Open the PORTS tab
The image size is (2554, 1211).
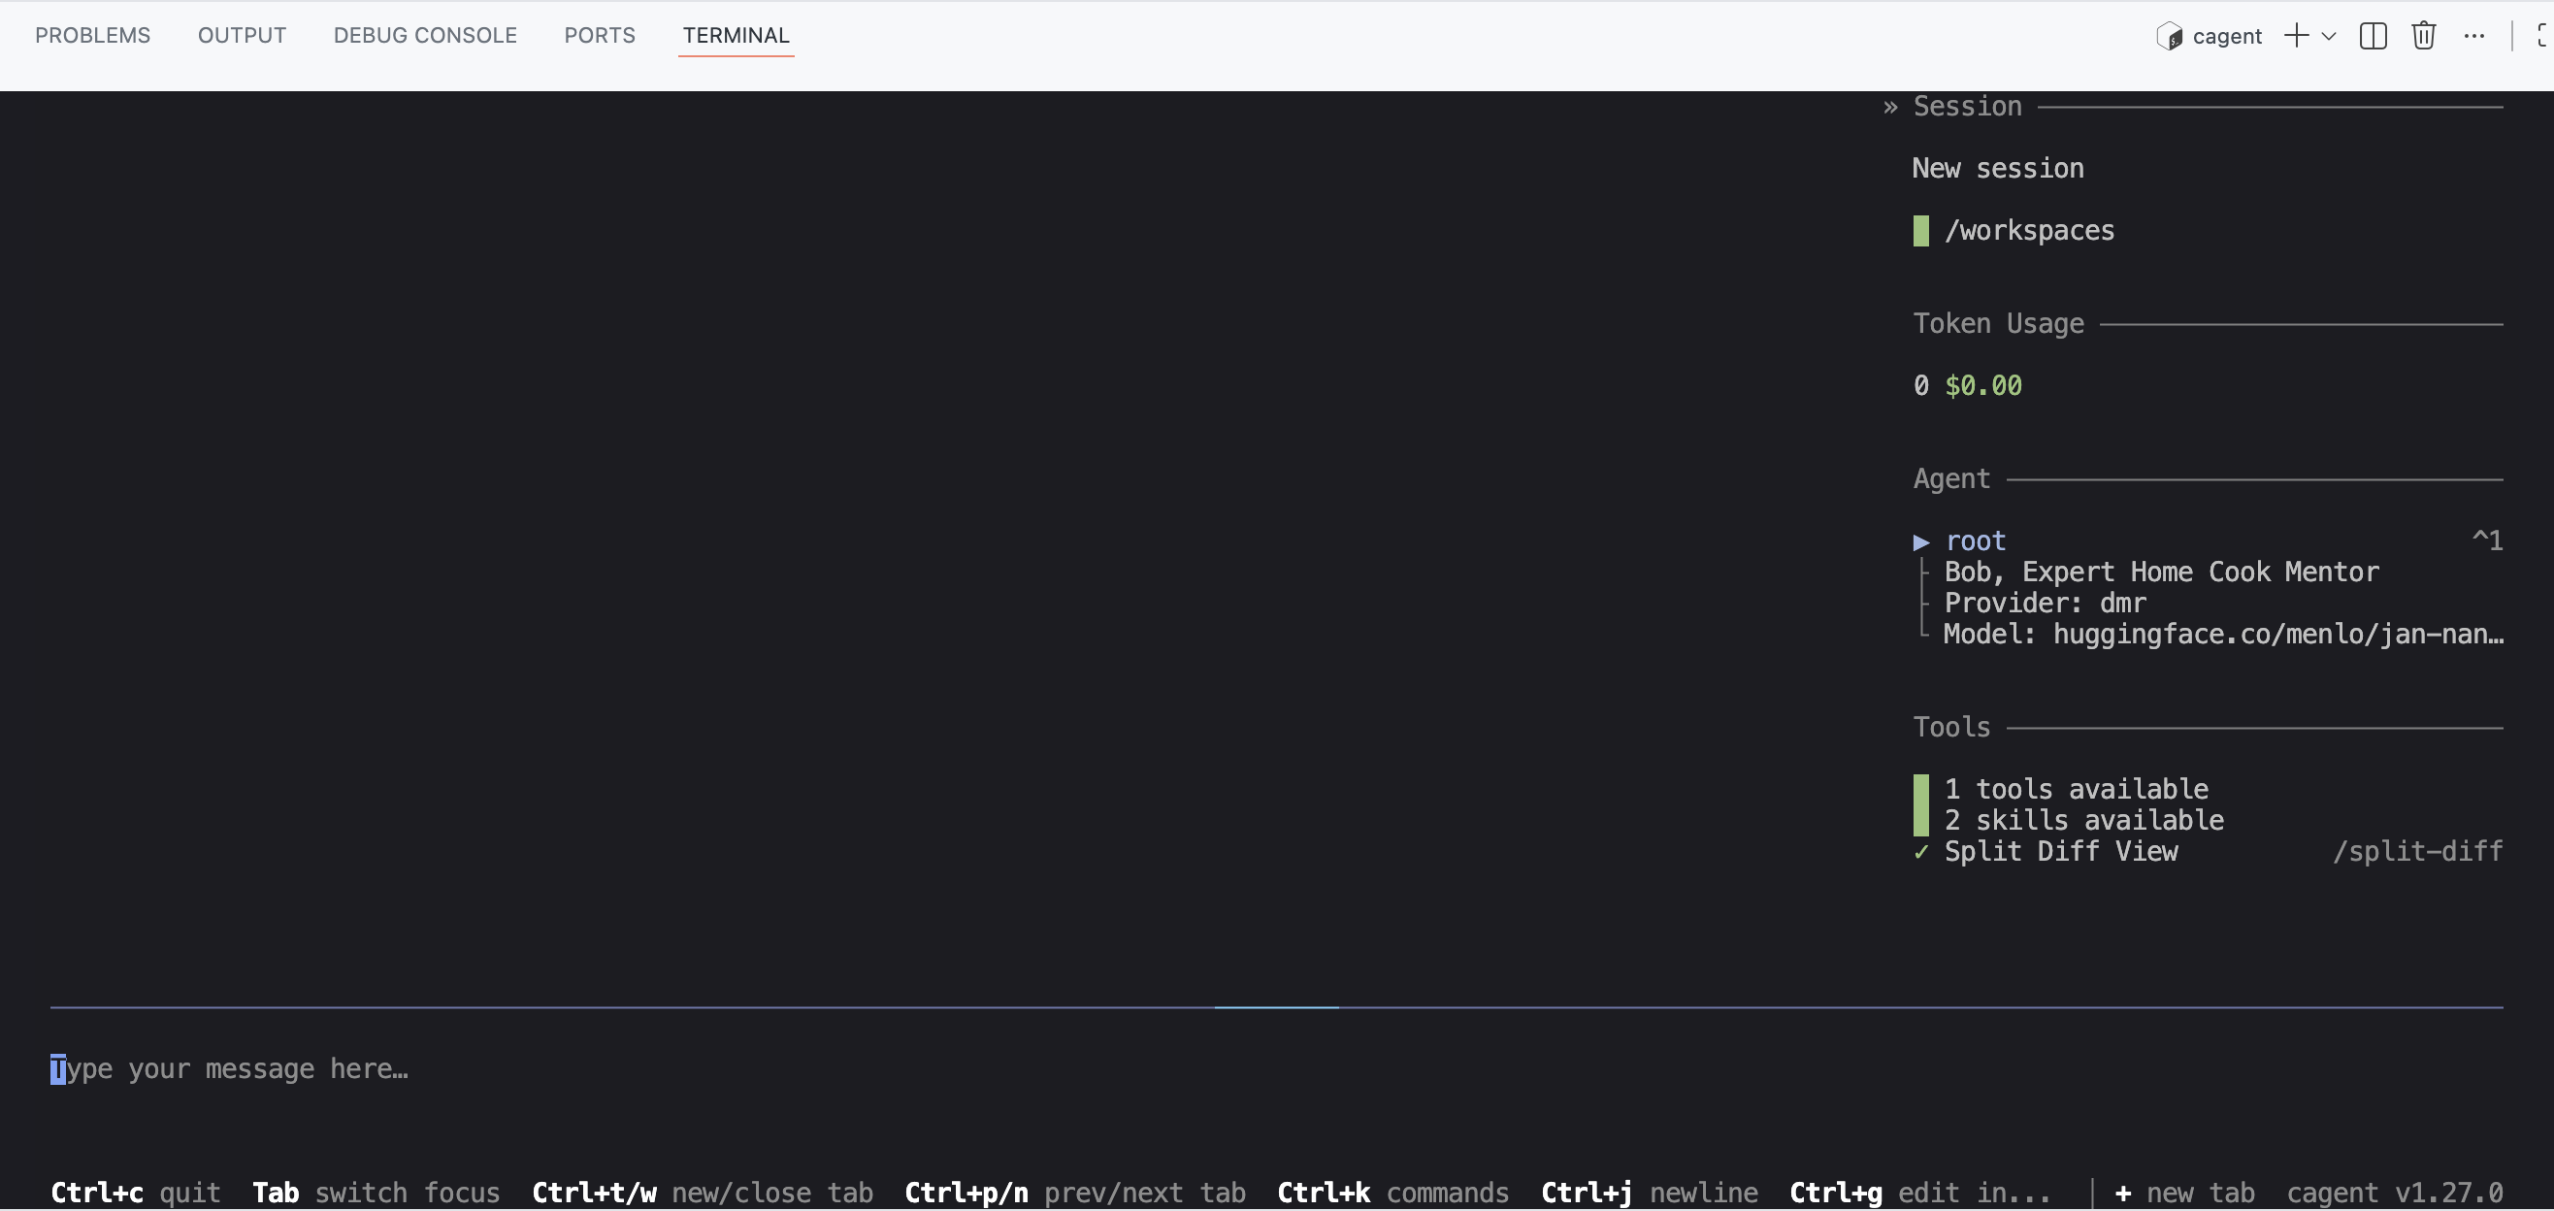coord(599,36)
